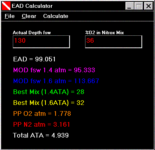Click the dive flag icon in title bar
The image size is (155, 150).
pyautogui.click(x=6, y=6)
